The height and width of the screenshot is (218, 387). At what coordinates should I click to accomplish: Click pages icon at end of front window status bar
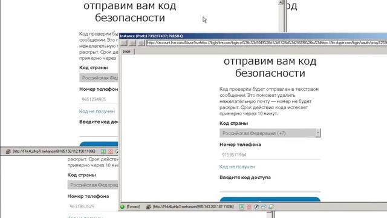tap(271, 206)
